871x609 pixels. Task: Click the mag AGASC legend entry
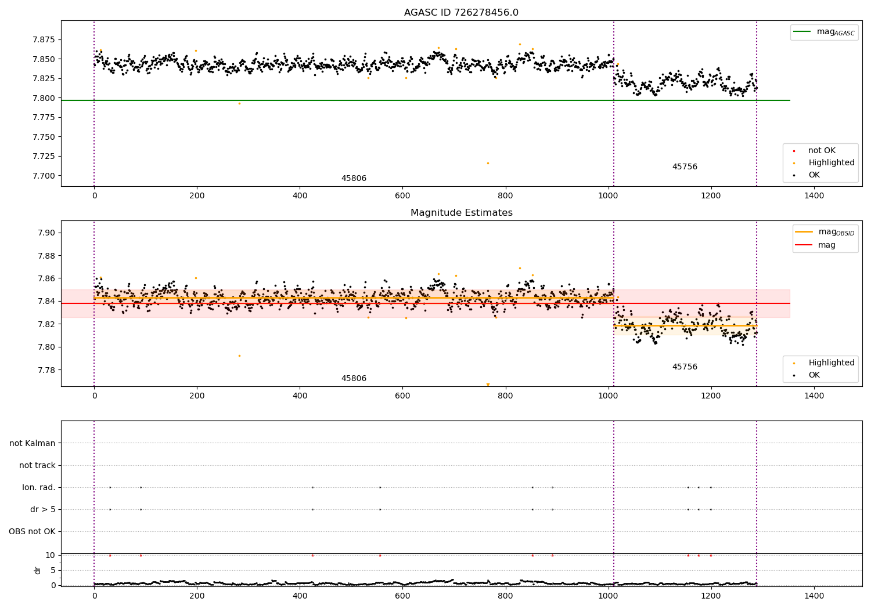pos(824,32)
